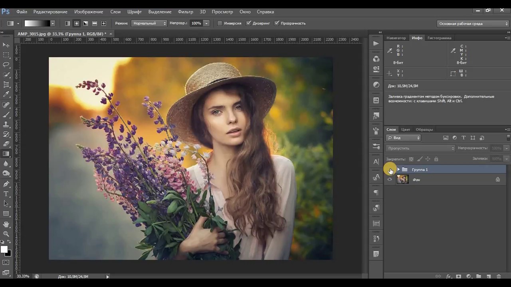Open the tool preset picker arrow
This screenshot has width=511, height=287.
[x=18, y=24]
